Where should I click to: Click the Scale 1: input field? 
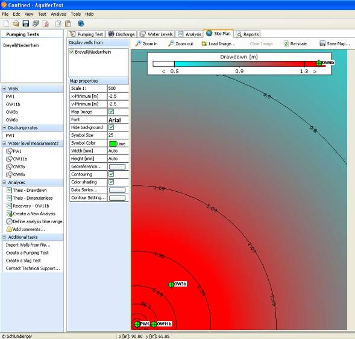[118, 89]
